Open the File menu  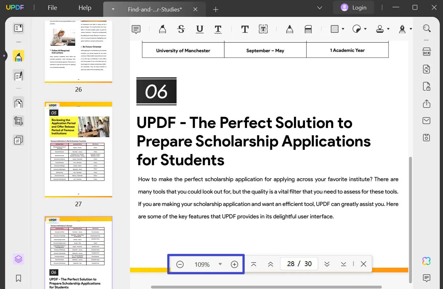click(53, 8)
